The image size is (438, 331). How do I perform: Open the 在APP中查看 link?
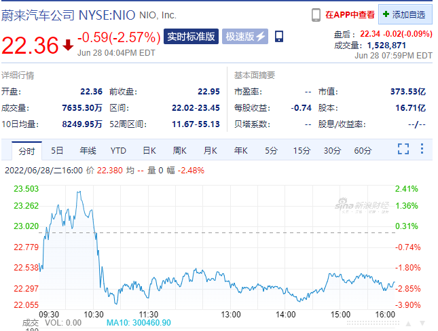pos(350,15)
